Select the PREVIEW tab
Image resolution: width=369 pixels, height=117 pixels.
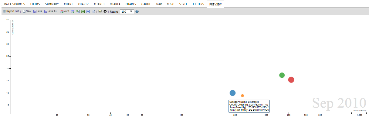point(215,4)
